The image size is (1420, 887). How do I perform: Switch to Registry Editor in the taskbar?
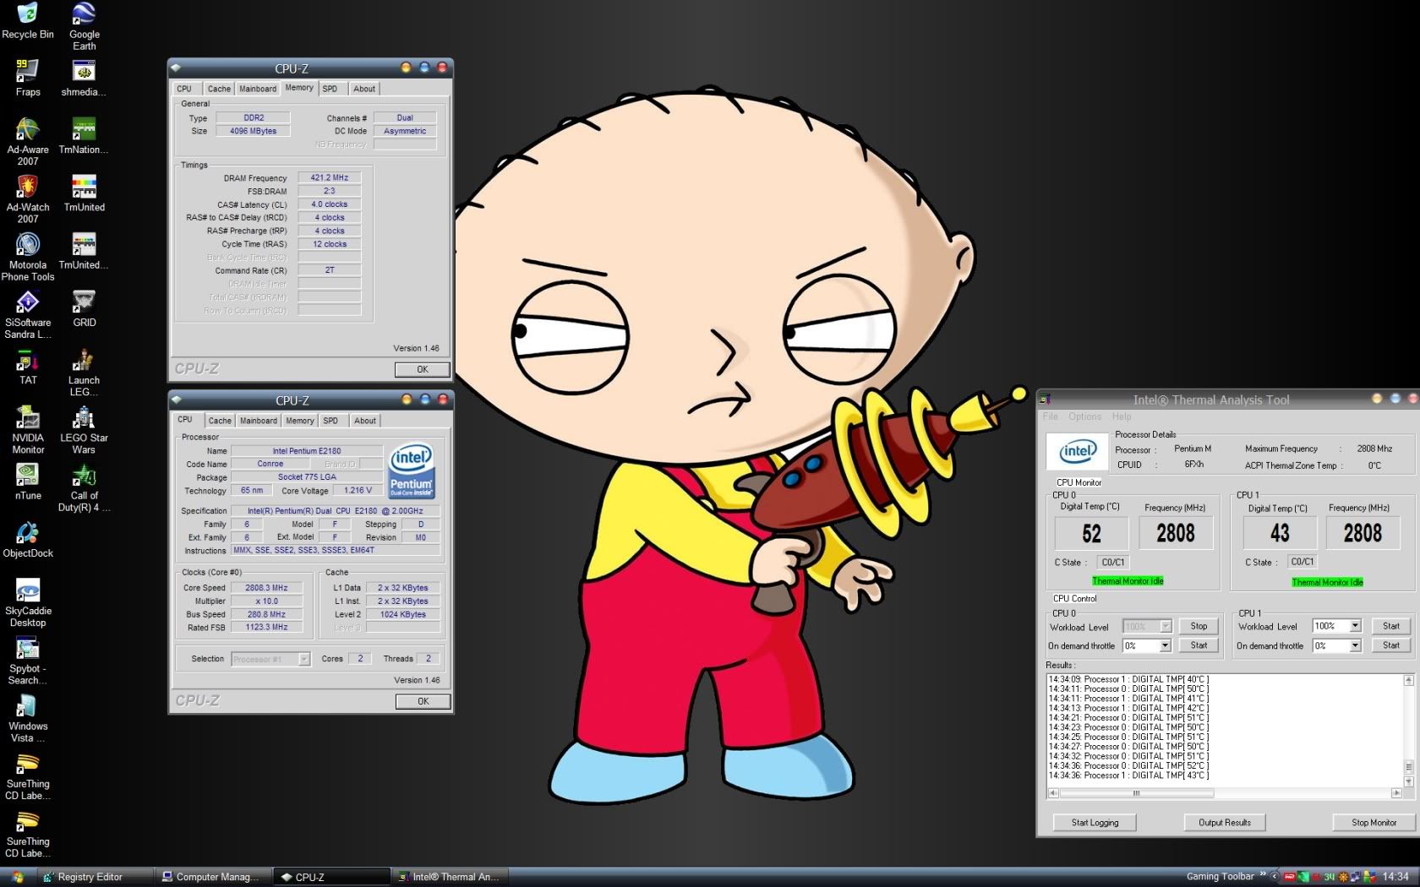click(x=90, y=877)
